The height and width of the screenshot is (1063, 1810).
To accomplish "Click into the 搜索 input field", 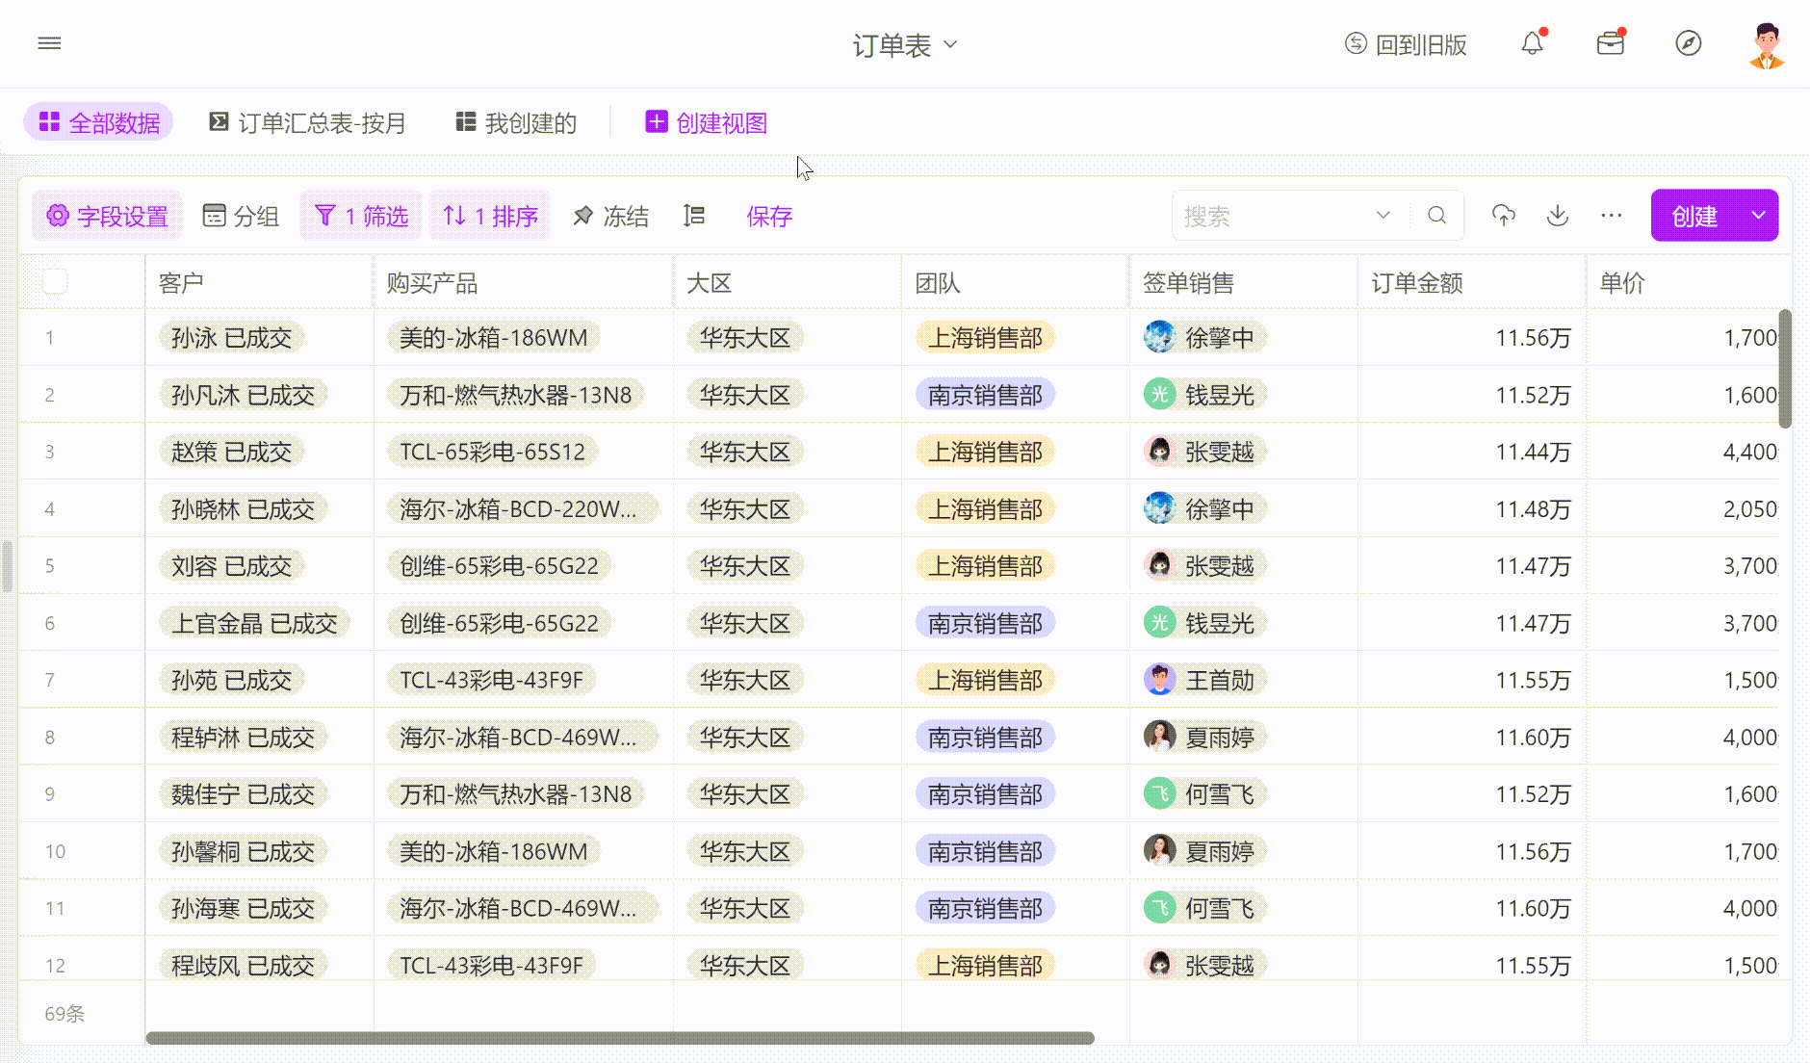I will (1271, 217).
